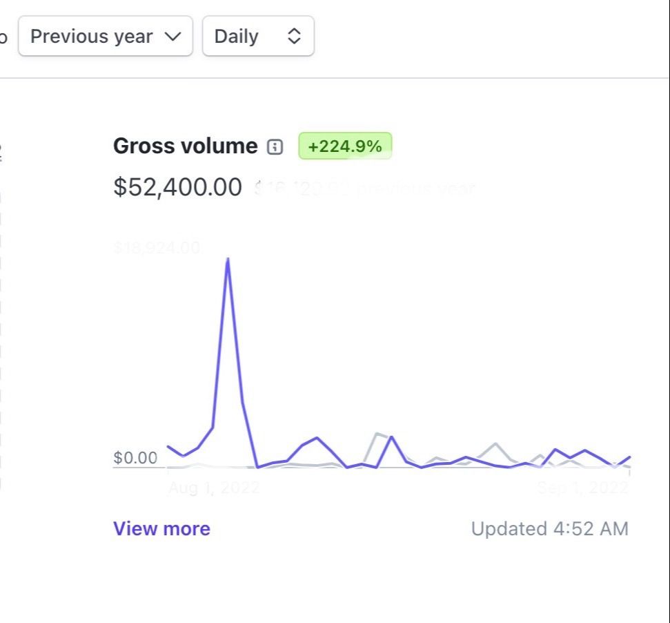Click the right end of the purple line
The image size is (670, 623).
point(629,457)
